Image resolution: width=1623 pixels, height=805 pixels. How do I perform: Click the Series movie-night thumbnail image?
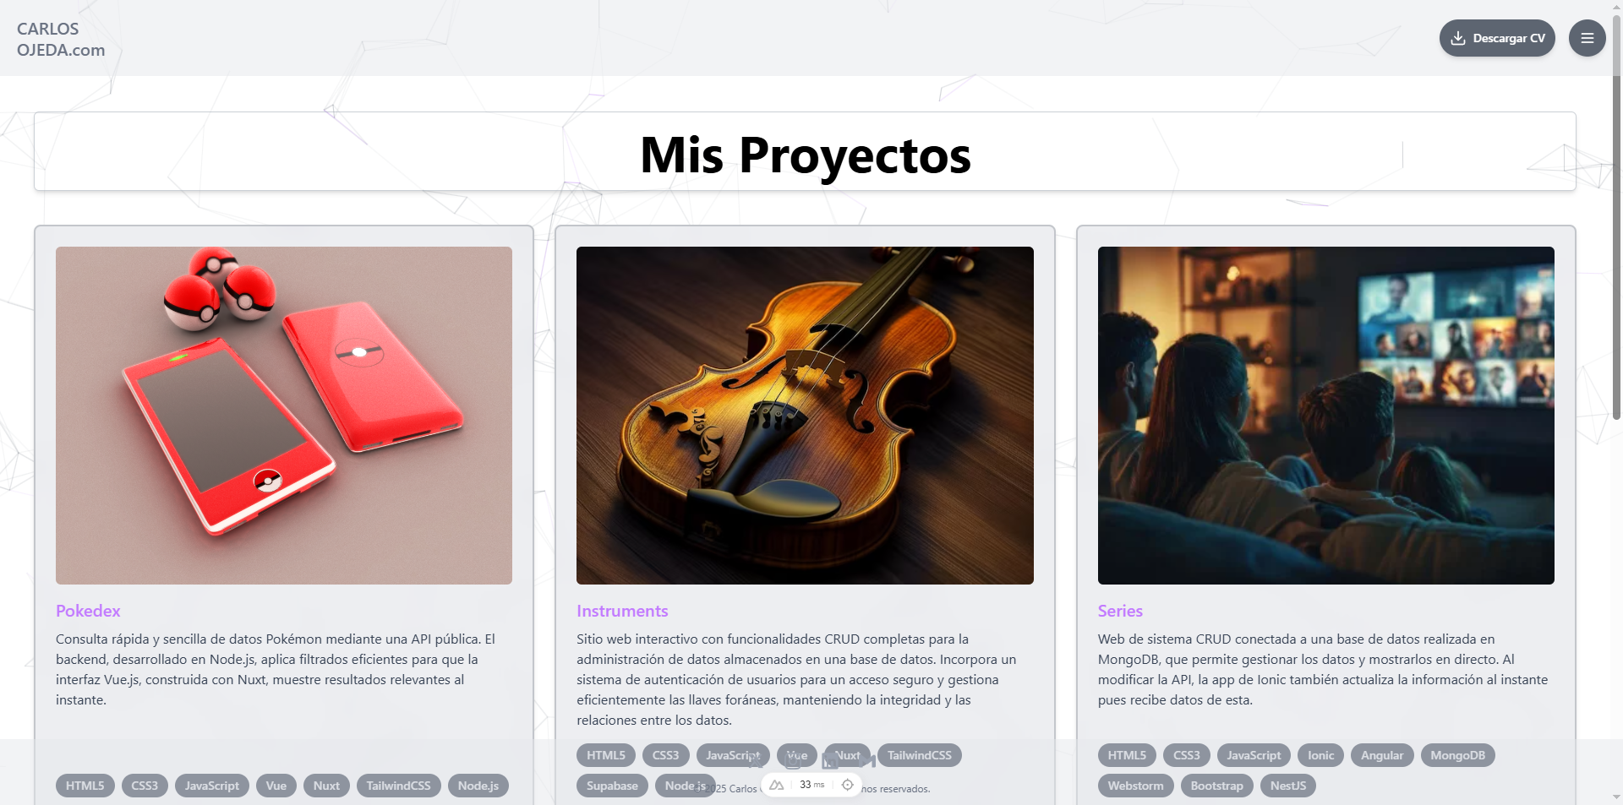click(x=1325, y=416)
